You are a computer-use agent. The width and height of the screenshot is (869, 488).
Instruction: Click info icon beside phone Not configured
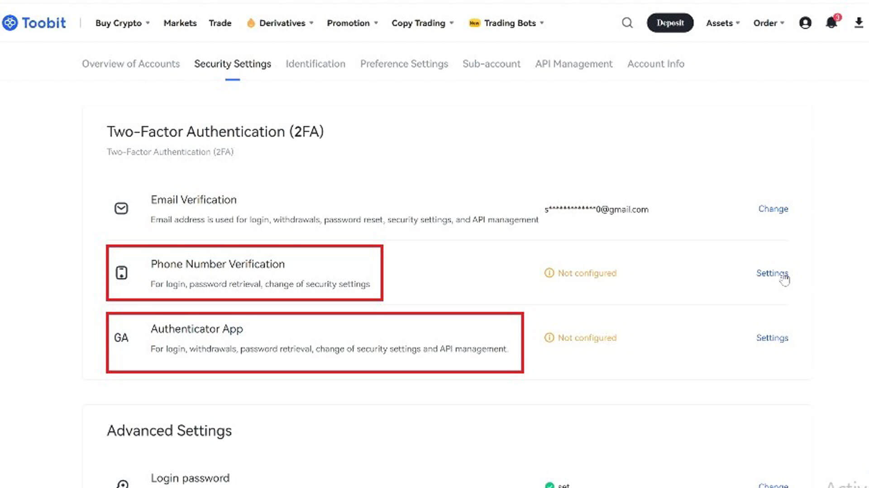pyautogui.click(x=549, y=273)
